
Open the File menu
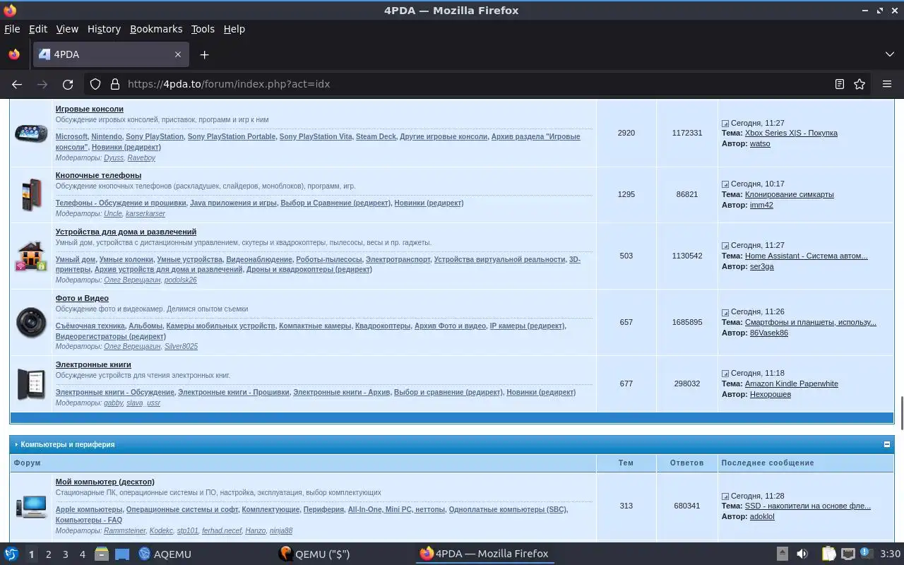[x=12, y=29]
